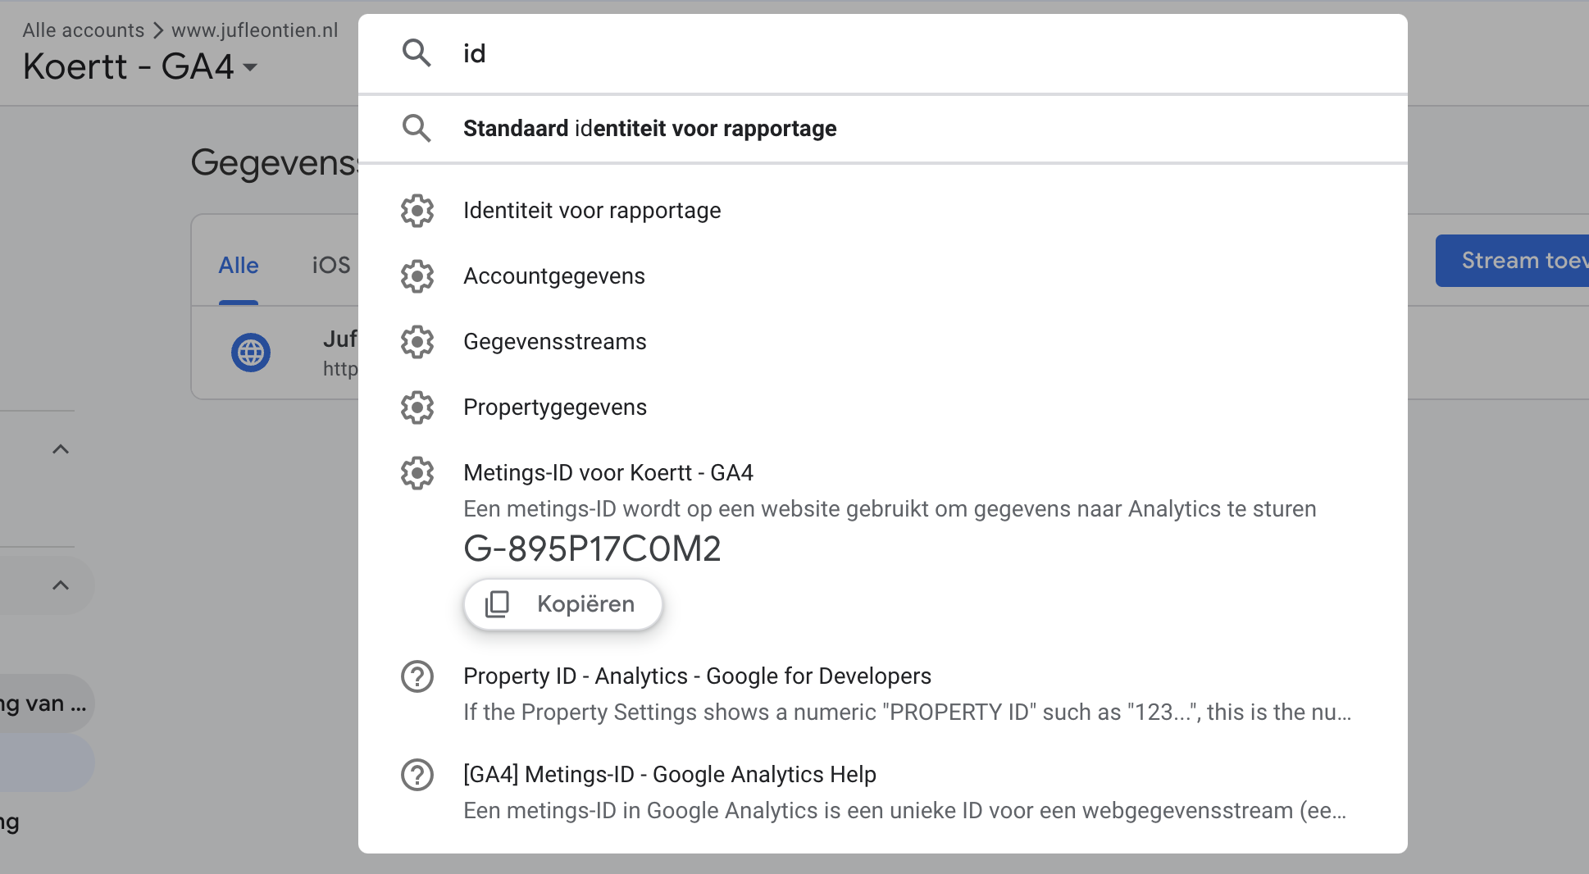Switch to the Alle tab
This screenshot has width=1589, height=874.
pos(238,266)
